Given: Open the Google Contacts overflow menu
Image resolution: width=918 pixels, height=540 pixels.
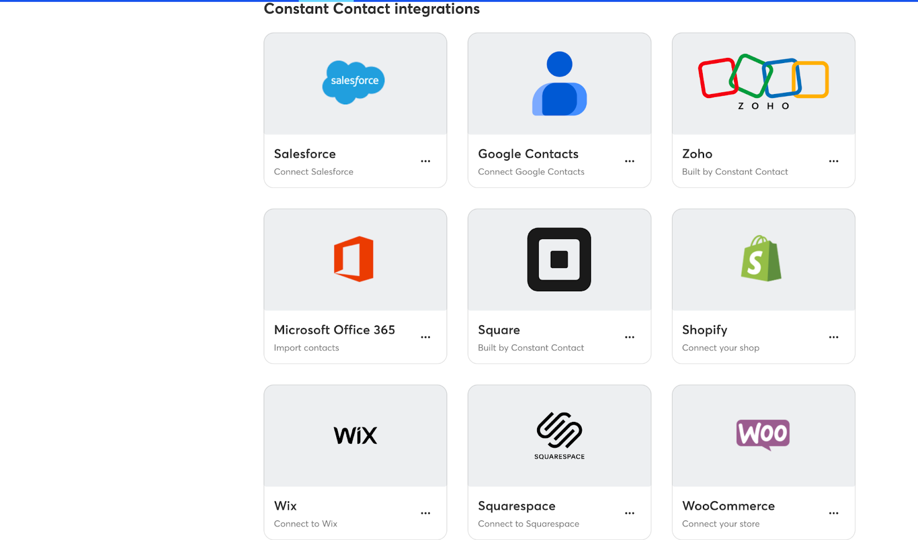Looking at the screenshot, I should (629, 161).
